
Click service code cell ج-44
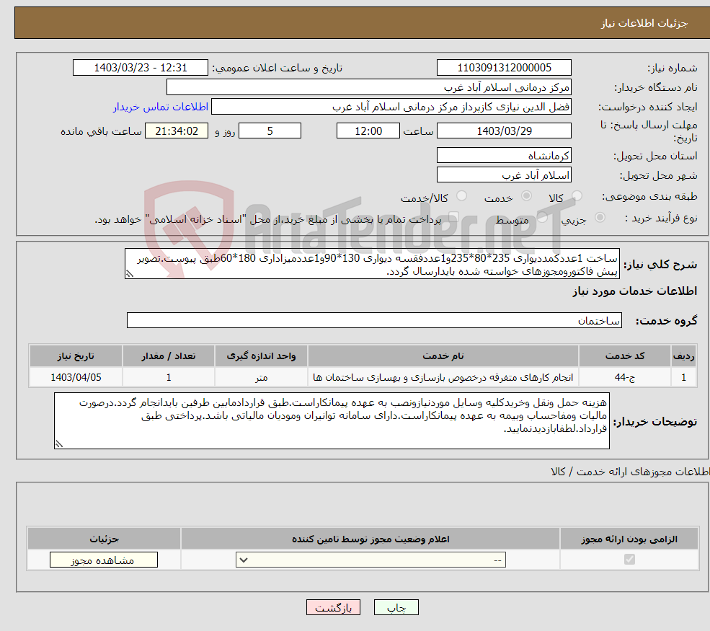click(x=625, y=377)
